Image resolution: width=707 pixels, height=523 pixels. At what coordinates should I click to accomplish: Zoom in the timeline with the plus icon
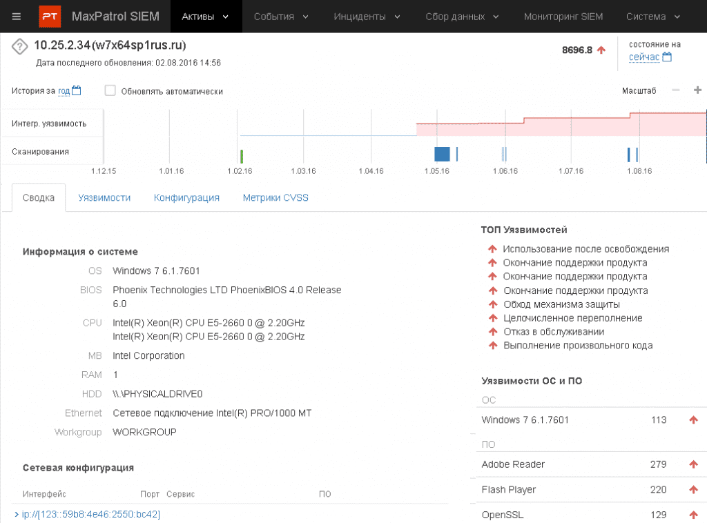point(697,90)
